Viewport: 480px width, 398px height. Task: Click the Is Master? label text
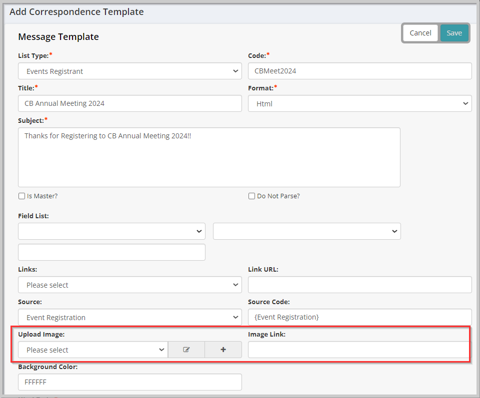point(42,196)
